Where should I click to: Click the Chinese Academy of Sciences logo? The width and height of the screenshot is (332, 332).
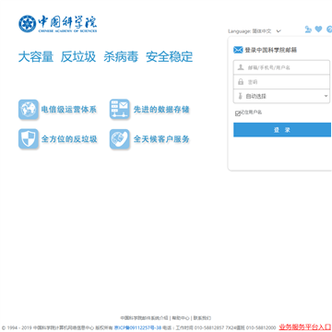[58, 24]
